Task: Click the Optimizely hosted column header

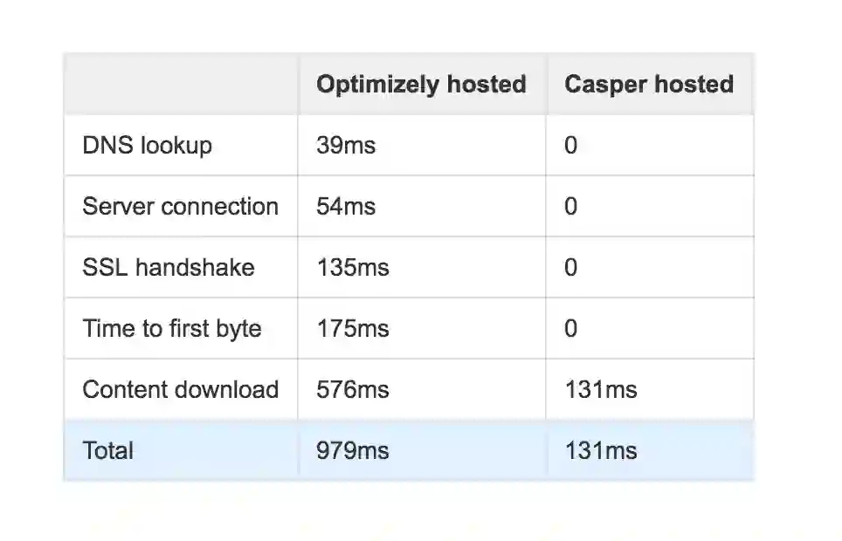Action: (421, 85)
